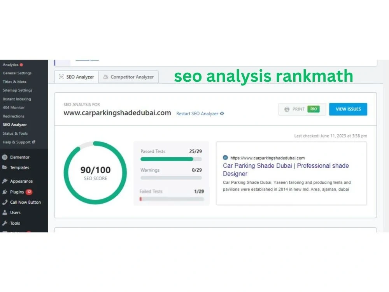Open Status & Tools page
389x292 pixels.
click(x=15, y=133)
